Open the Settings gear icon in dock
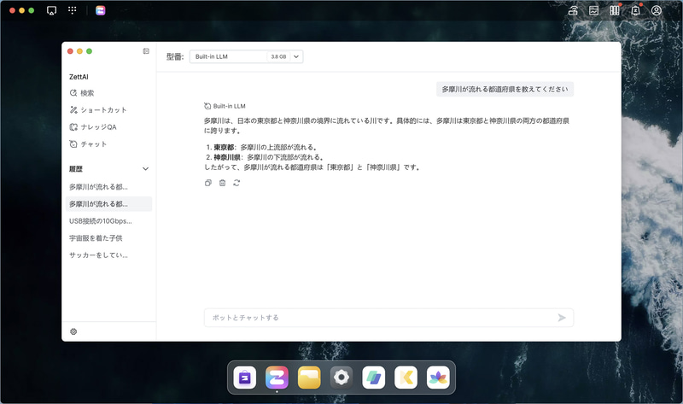The height and width of the screenshot is (404, 683). pos(341,378)
